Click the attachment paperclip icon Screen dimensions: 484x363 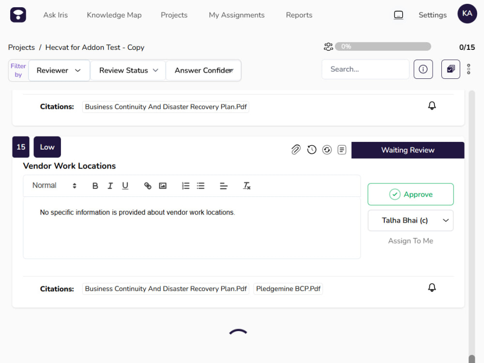[x=296, y=150]
